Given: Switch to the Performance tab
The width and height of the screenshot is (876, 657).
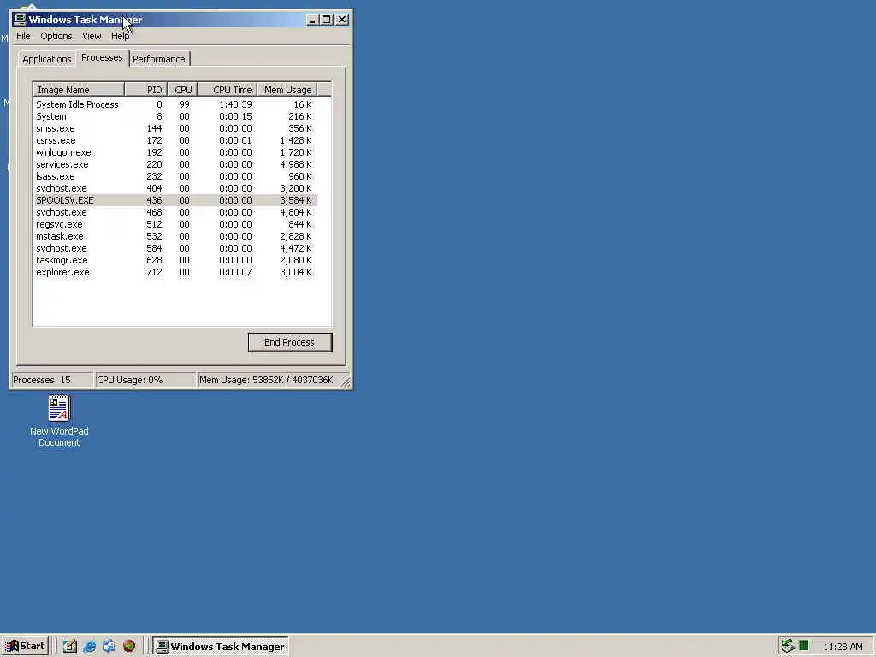Looking at the screenshot, I should point(158,59).
